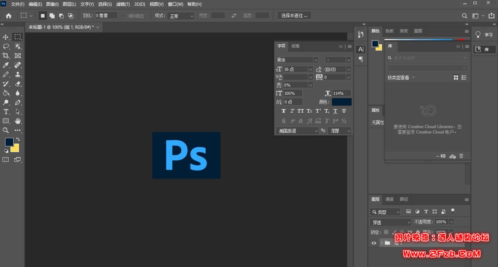498x267 pixels.
Task: Select the Eyedropper tool
Action: point(6,65)
